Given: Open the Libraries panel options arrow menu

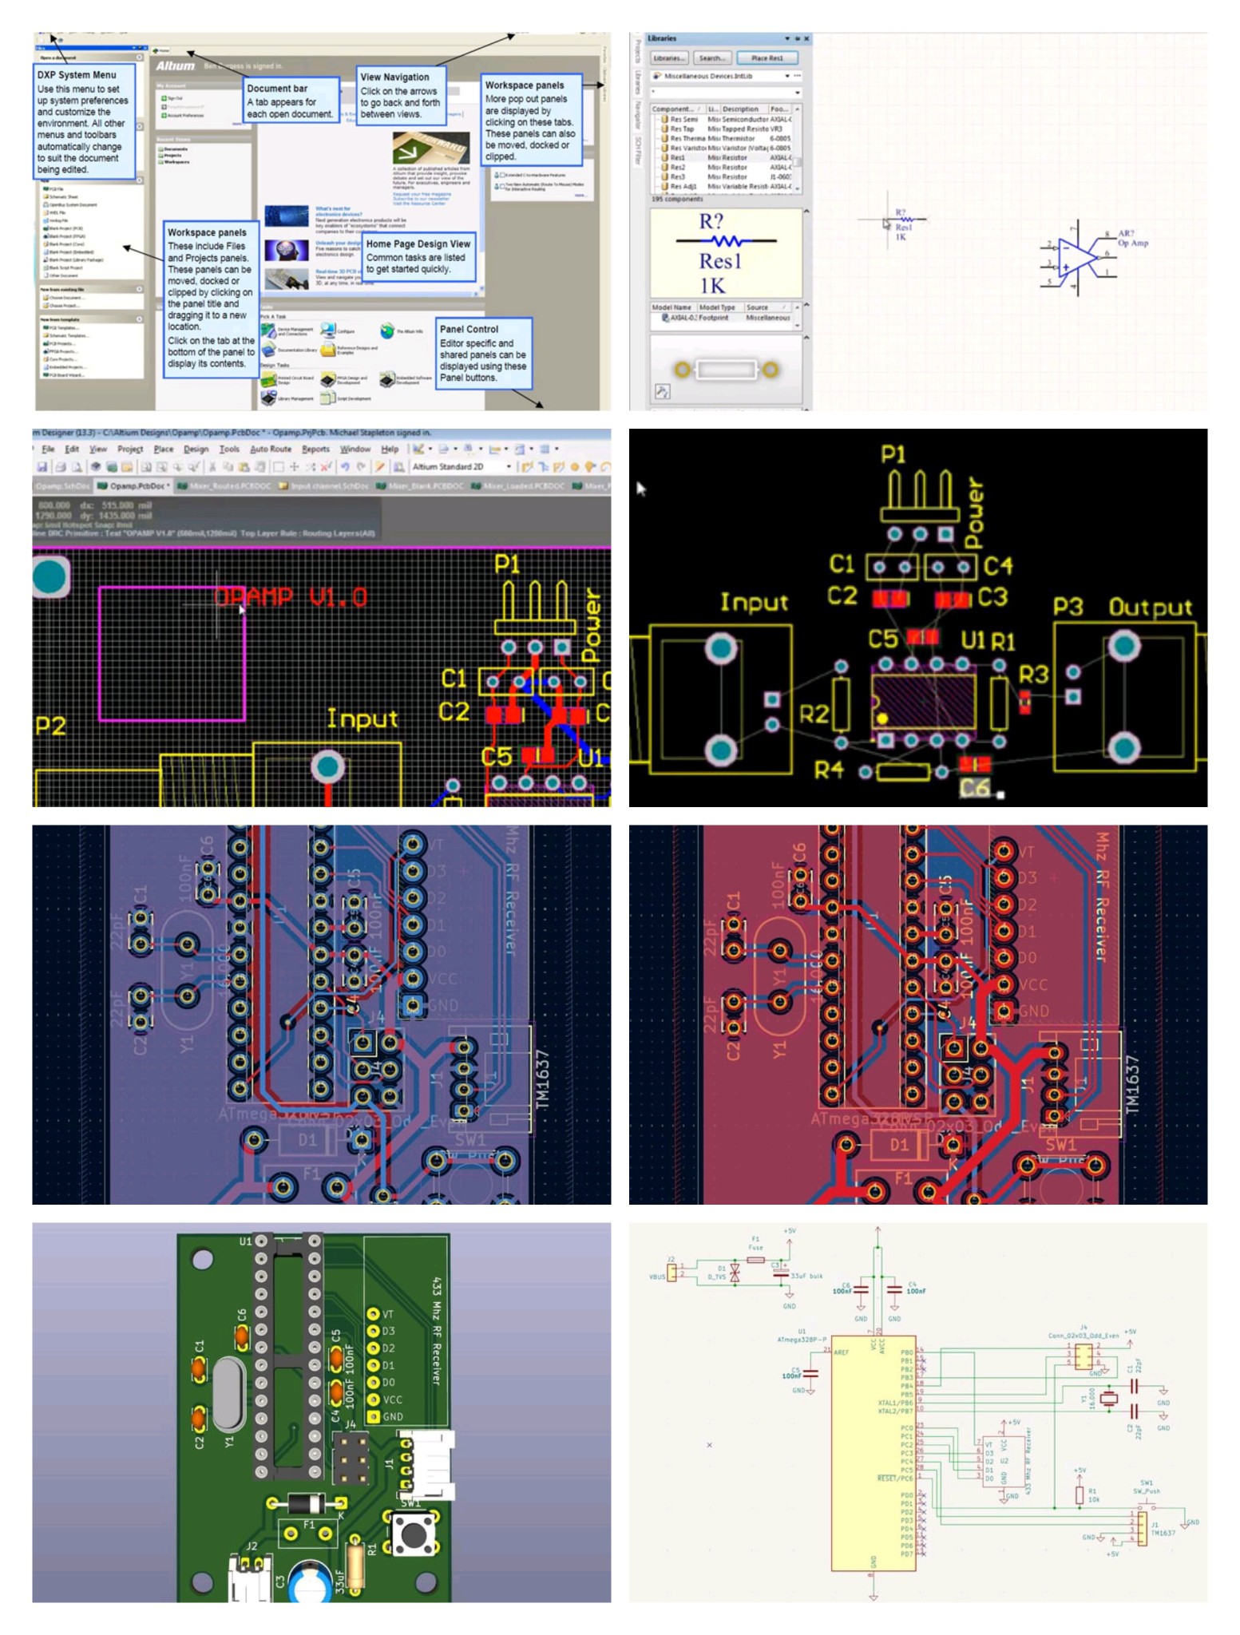Looking at the screenshot, I should [x=787, y=38].
